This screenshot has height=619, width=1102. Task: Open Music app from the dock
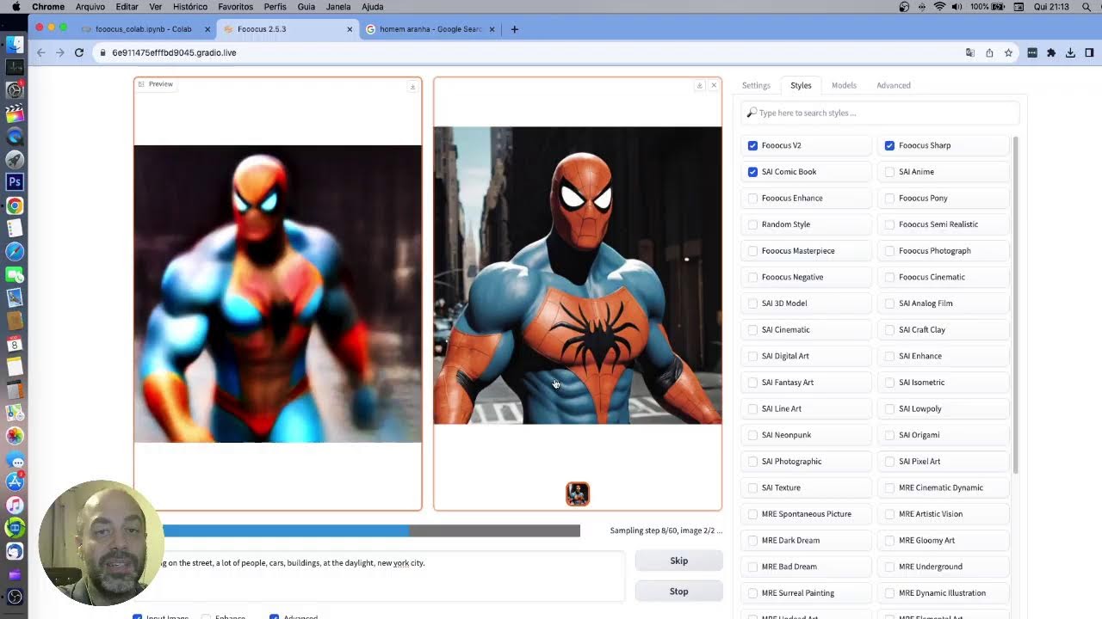coord(15,505)
